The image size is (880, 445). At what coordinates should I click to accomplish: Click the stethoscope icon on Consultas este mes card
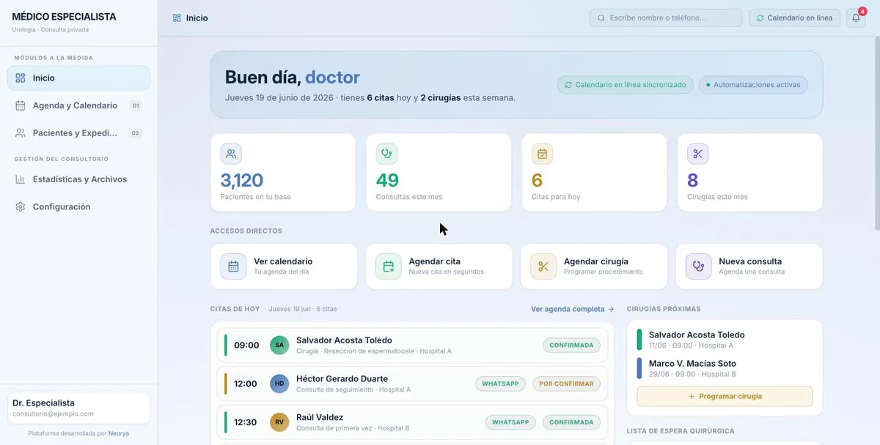tap(386, 154)
